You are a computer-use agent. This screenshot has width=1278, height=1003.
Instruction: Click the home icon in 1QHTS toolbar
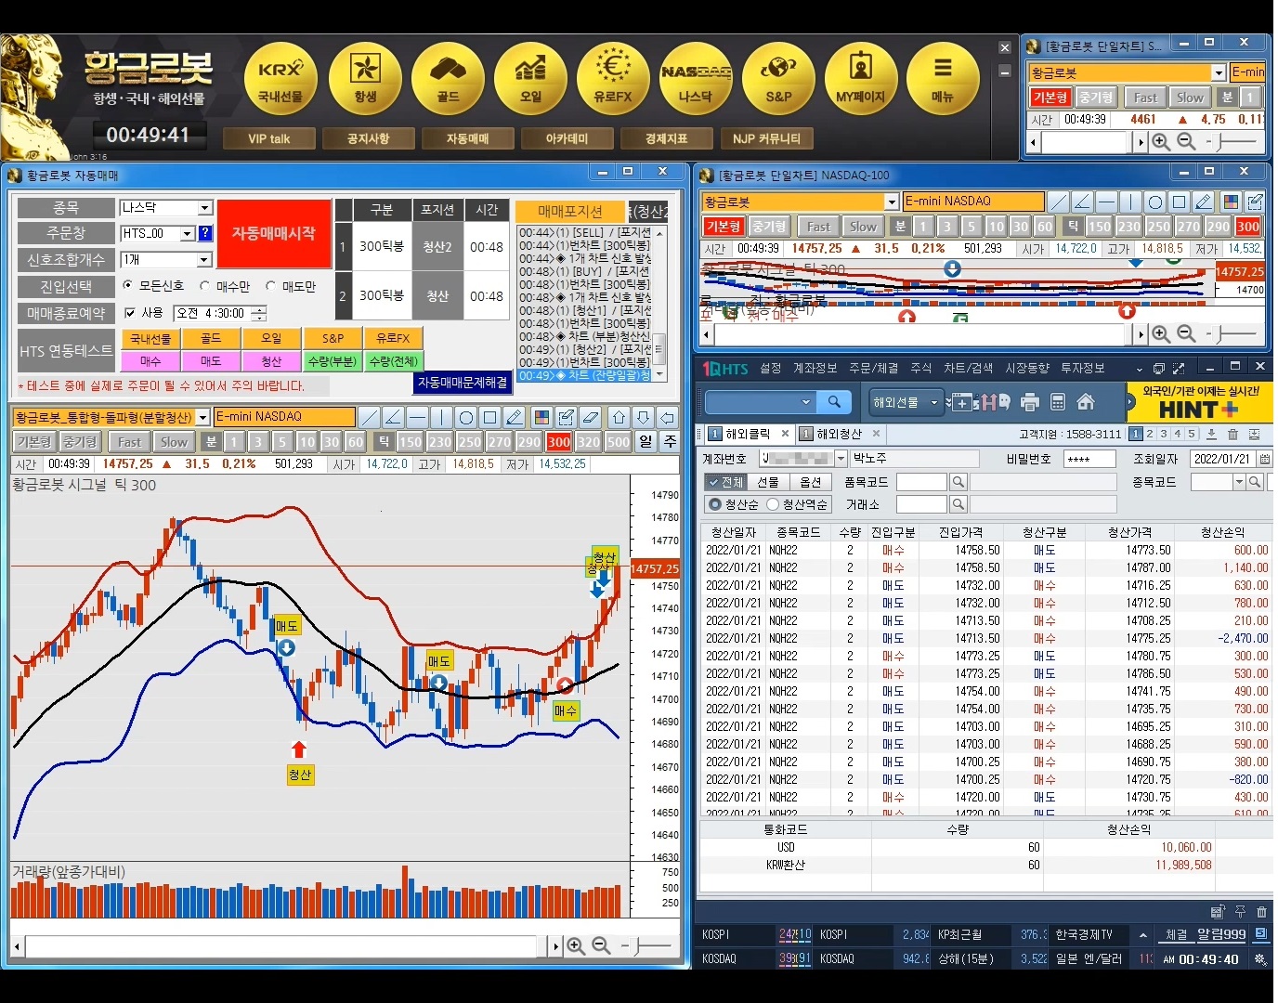1086,402
